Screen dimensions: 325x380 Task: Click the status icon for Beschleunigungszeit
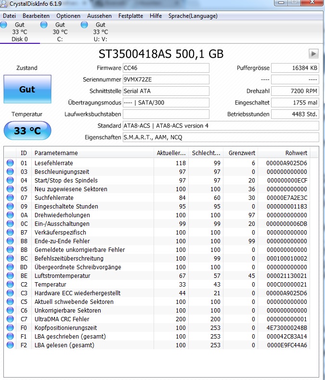click(x=10, y=171)
